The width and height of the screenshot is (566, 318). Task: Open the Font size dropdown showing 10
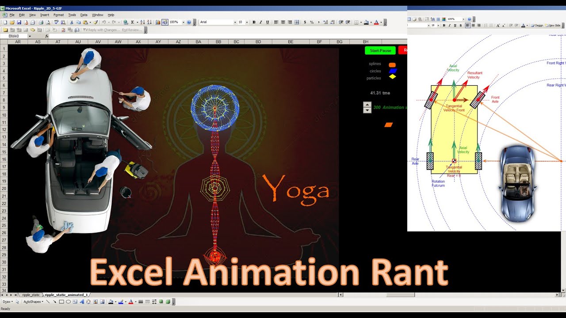click(247, 22)
